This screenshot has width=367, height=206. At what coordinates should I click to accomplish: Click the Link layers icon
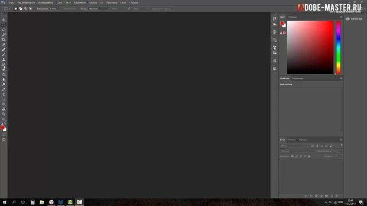click(x=306, y=196)
